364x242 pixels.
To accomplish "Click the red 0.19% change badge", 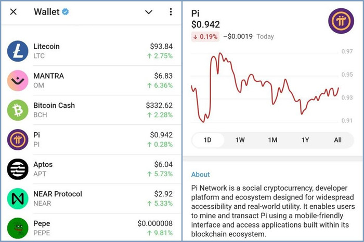I will point(205,37).
